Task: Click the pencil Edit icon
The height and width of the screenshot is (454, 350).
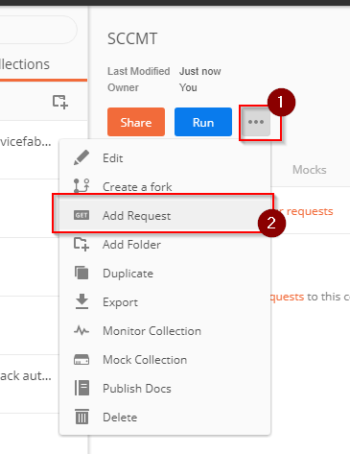Action: click(x=82, y=157)
